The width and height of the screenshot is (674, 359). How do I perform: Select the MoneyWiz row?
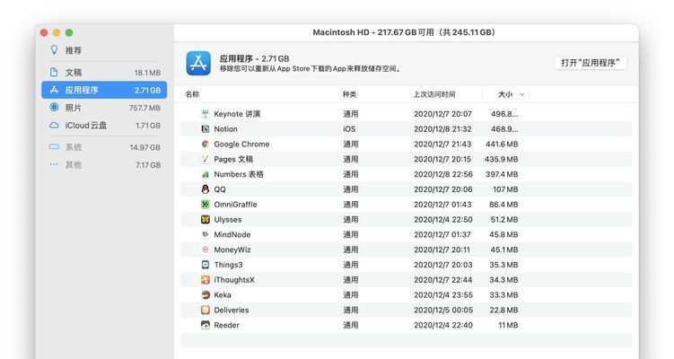(407, 250)
